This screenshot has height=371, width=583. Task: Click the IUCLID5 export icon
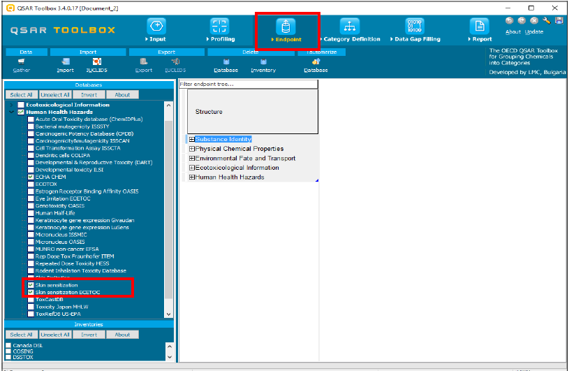175,61
